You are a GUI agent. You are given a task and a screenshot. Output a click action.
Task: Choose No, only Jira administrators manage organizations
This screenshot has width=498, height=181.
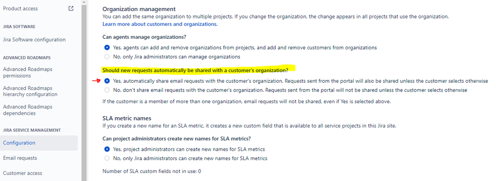[x=107, y=57]
